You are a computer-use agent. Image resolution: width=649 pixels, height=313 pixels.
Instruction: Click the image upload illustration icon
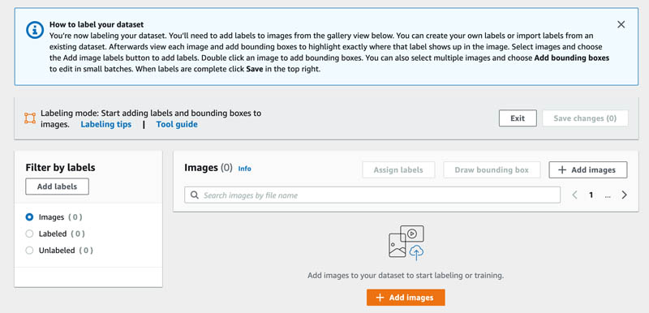(406, 242)
